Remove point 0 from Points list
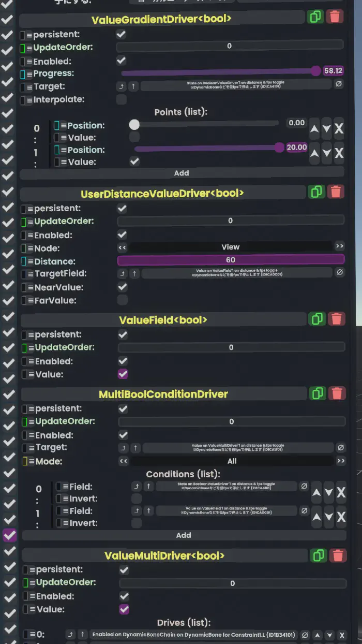This screenshot has height=644, width=362. [x=339, y=129]
